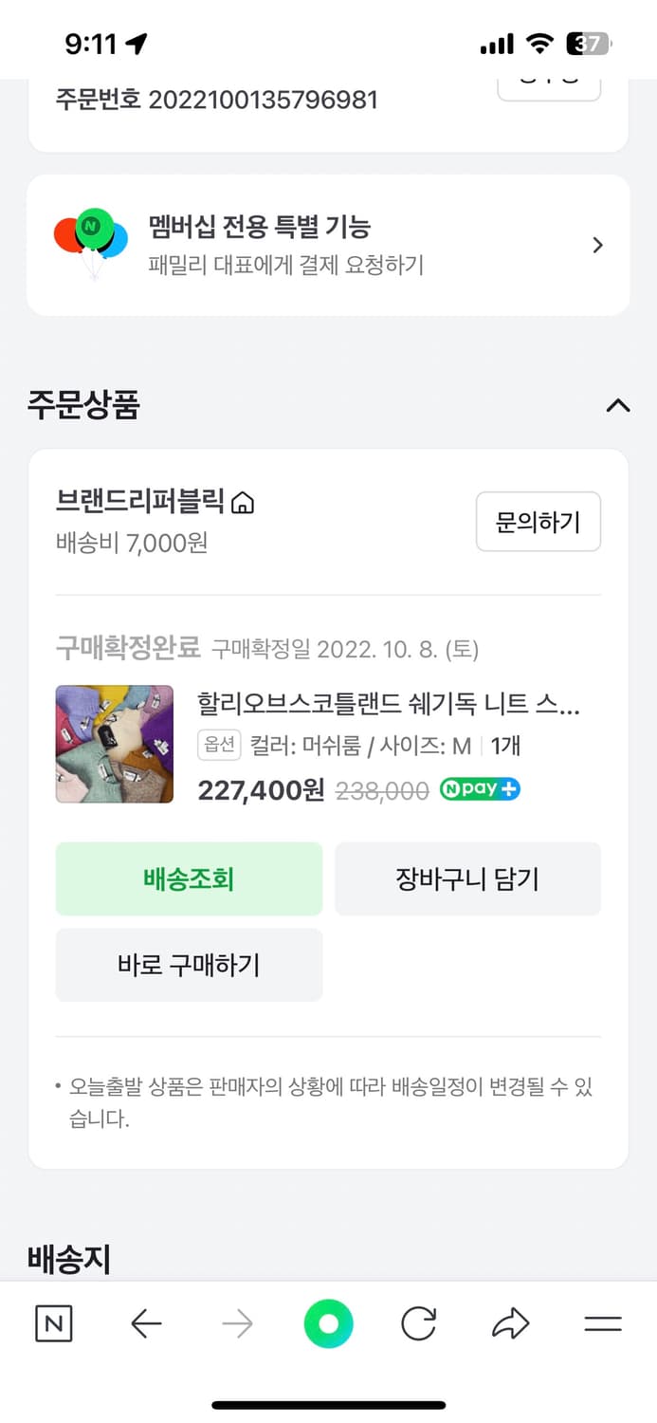
Task: Check battery status in the status bar
Action: (x=588, y=43)
